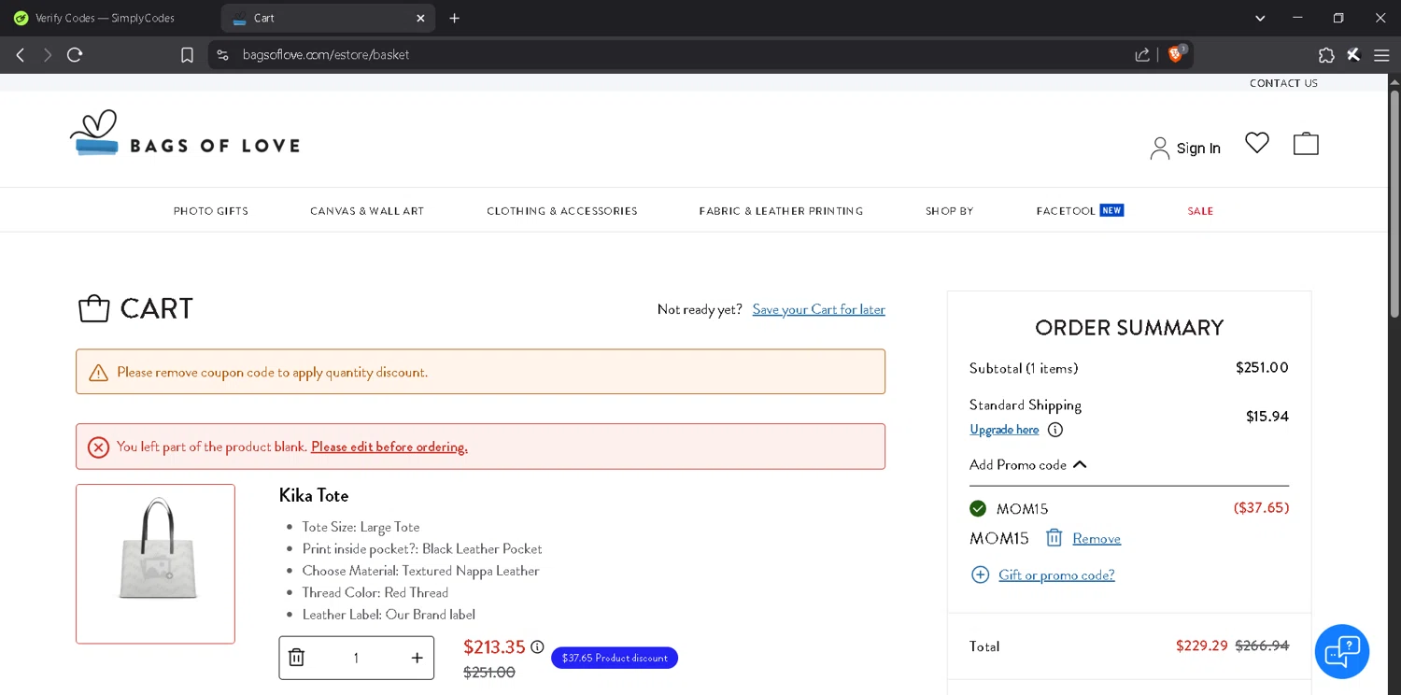Collapse the Add Promo code section
This screenshot has width=1401, height=695.
click(1028, 464)
